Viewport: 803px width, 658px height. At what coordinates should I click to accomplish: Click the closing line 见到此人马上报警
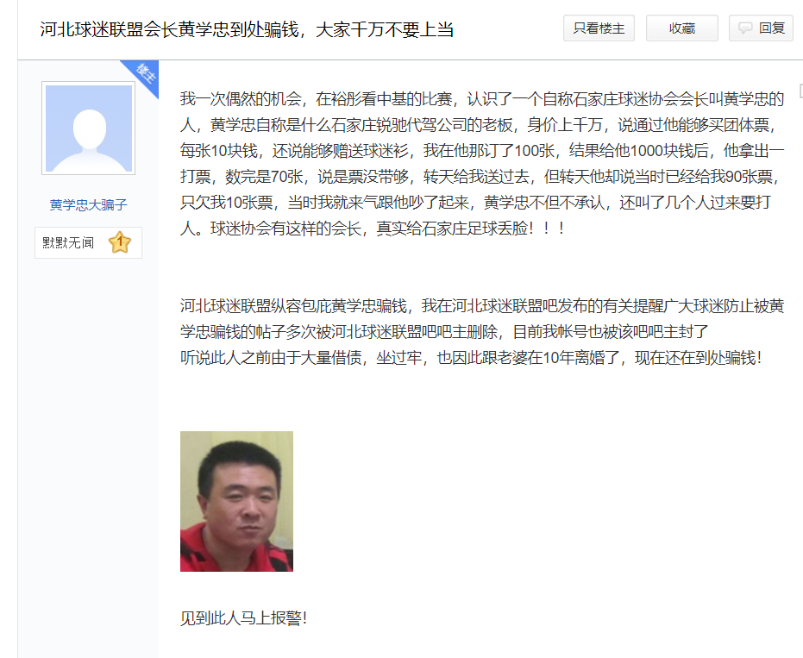(x=244, y=618)
